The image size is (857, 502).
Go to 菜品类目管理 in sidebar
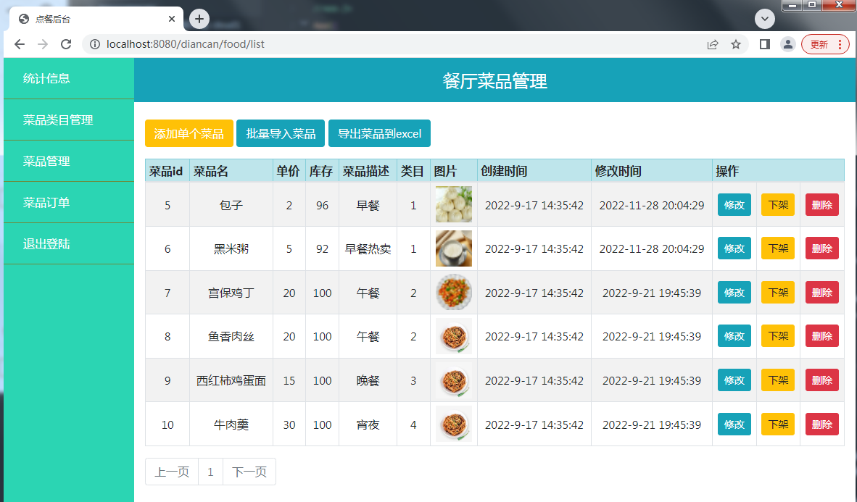[58, 120]
